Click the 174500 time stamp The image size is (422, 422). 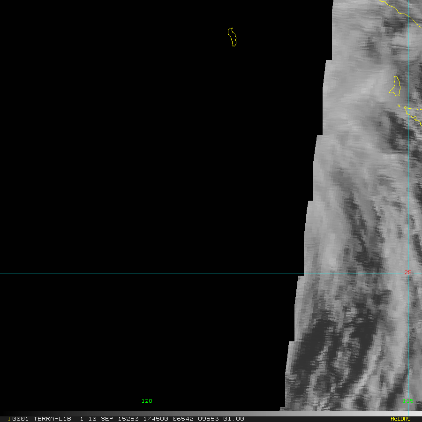[x=156, y=419]
